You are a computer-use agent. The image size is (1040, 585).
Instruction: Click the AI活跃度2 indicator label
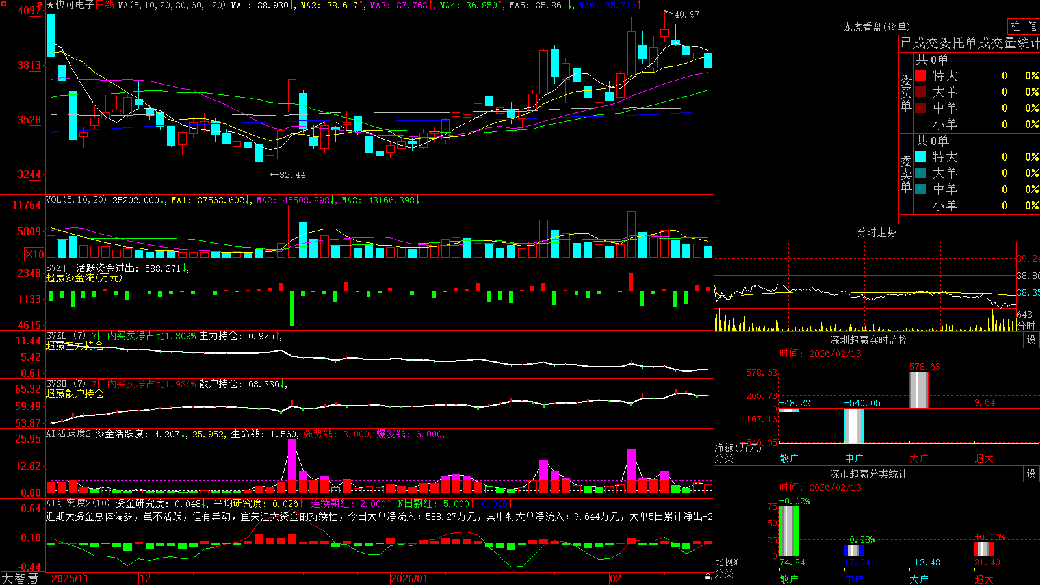69,434
